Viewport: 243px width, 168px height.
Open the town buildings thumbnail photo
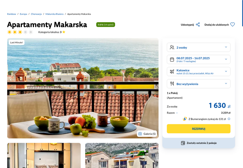[122, 156]
